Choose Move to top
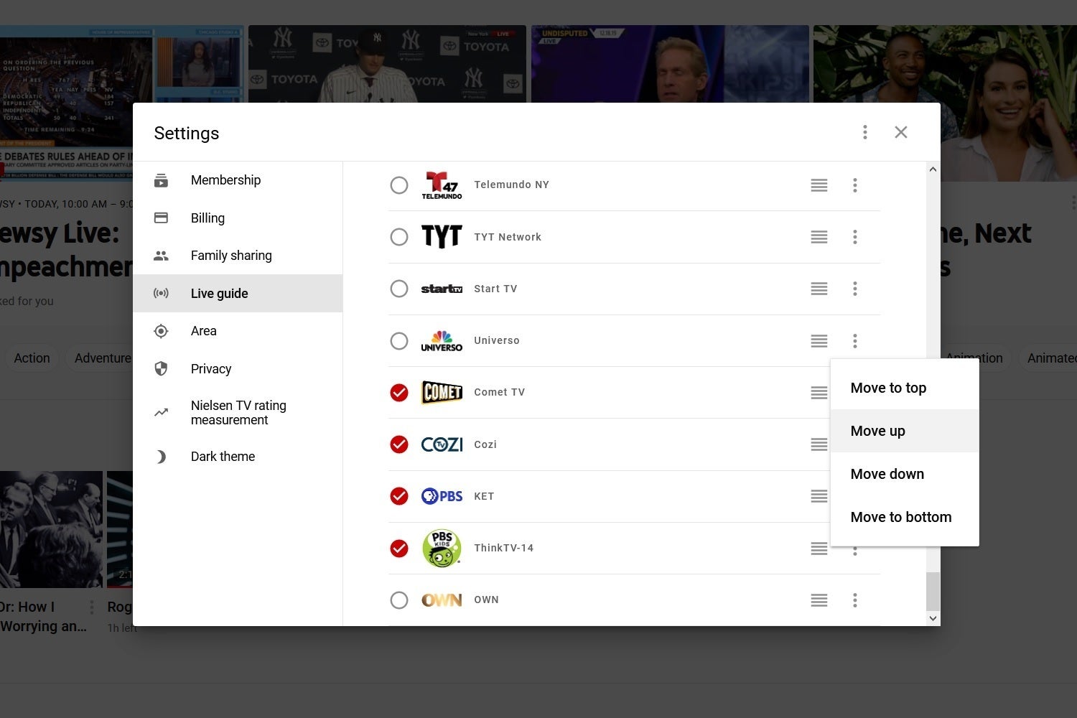Viewport: 1077px width, 718px height. [905, 388]
